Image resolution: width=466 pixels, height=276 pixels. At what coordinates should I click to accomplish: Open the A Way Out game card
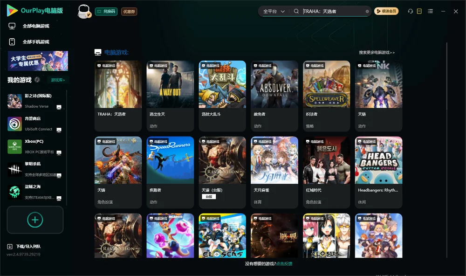[170, 96]
